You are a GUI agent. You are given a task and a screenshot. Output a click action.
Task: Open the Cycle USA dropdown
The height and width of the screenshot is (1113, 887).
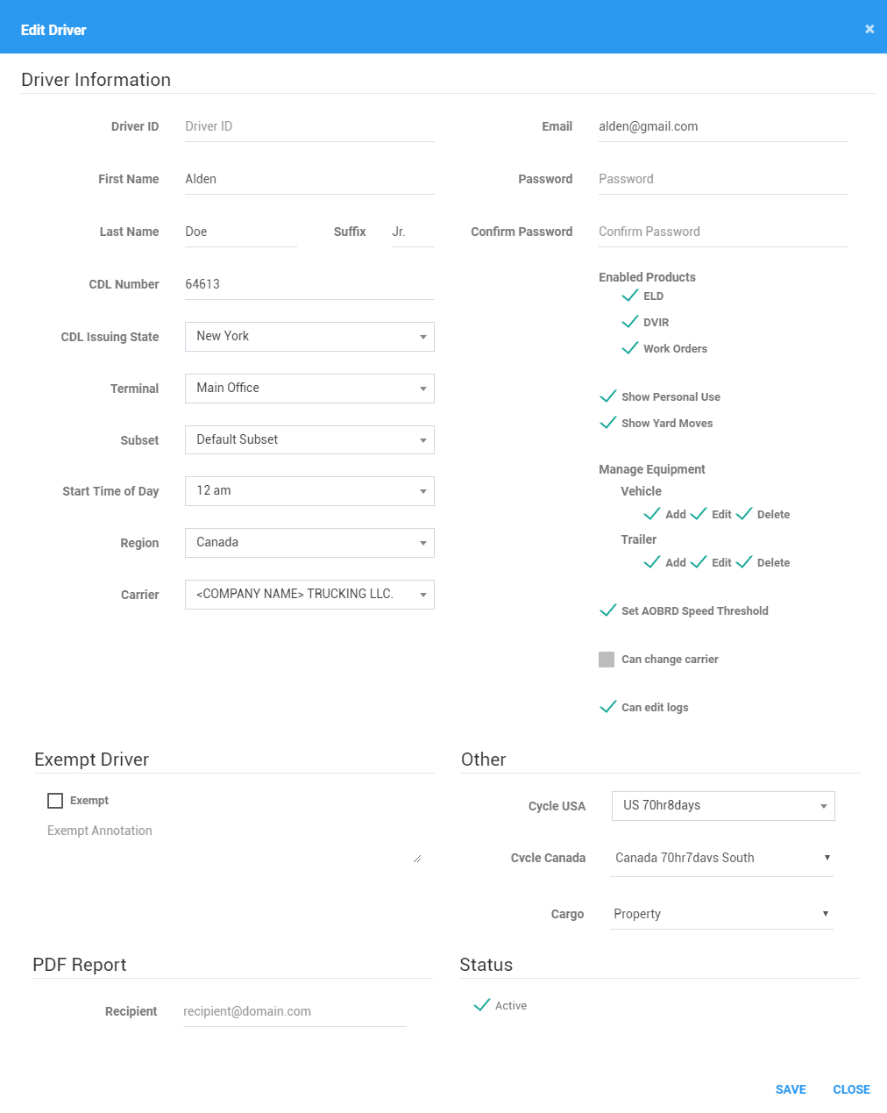click(x=723, y=806)
